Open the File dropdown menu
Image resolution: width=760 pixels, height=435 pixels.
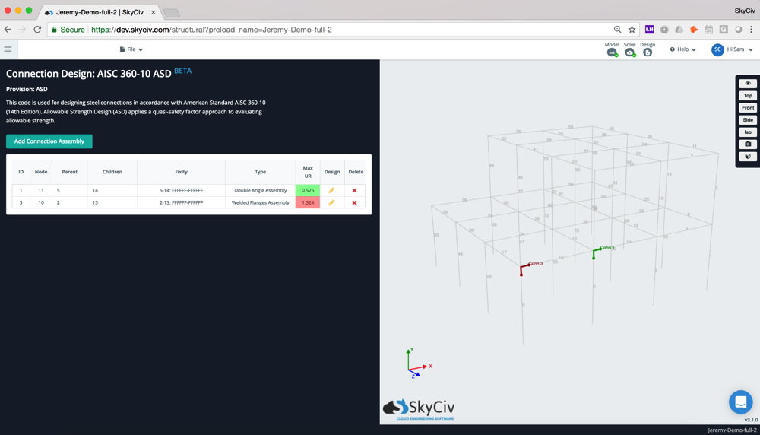click(x=131, y=49)
